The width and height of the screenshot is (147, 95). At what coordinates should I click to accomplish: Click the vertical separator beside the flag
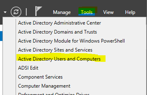[26, 12]
